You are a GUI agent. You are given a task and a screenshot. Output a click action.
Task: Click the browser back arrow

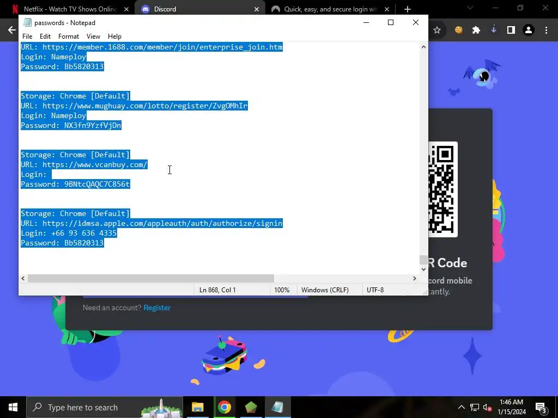(12, 30)
